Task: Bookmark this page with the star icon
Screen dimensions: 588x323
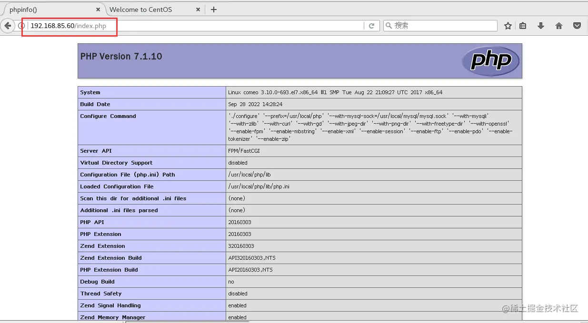Action: click(508, 26)
